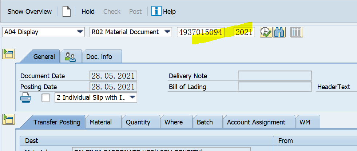Toggle the print slip checkbox
Image resolution: width=357 pixels, height=151 pixels.
coord(46,98)
